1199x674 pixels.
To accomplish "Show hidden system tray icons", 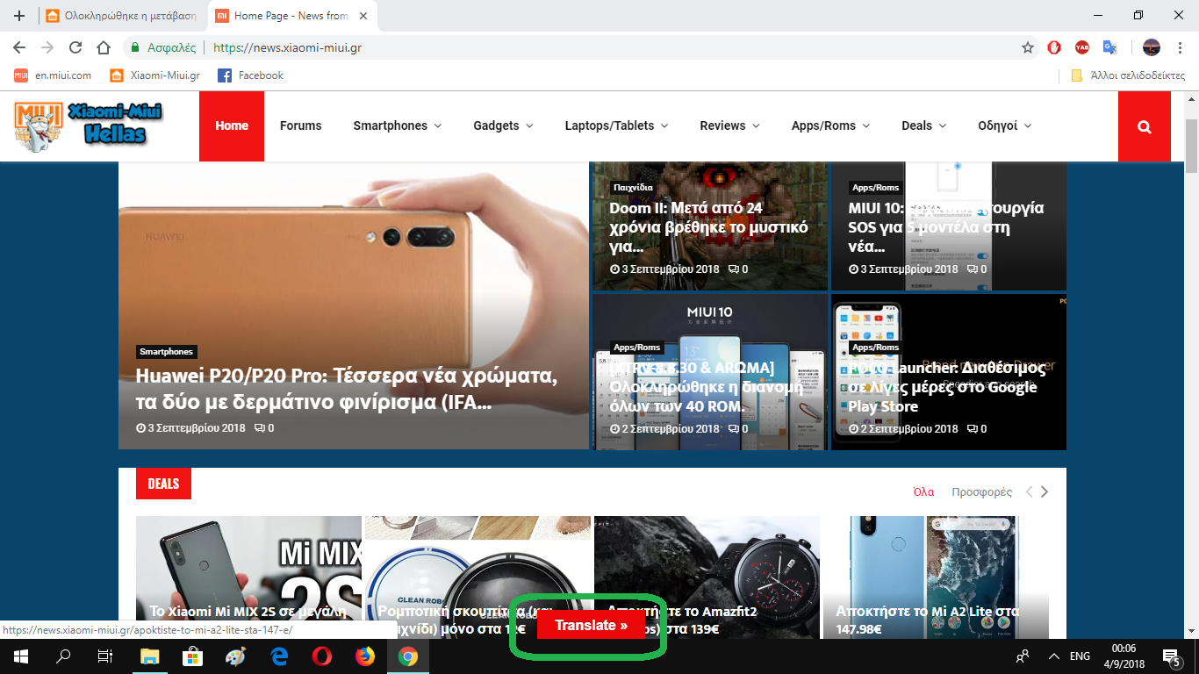I will (1053, 656).
